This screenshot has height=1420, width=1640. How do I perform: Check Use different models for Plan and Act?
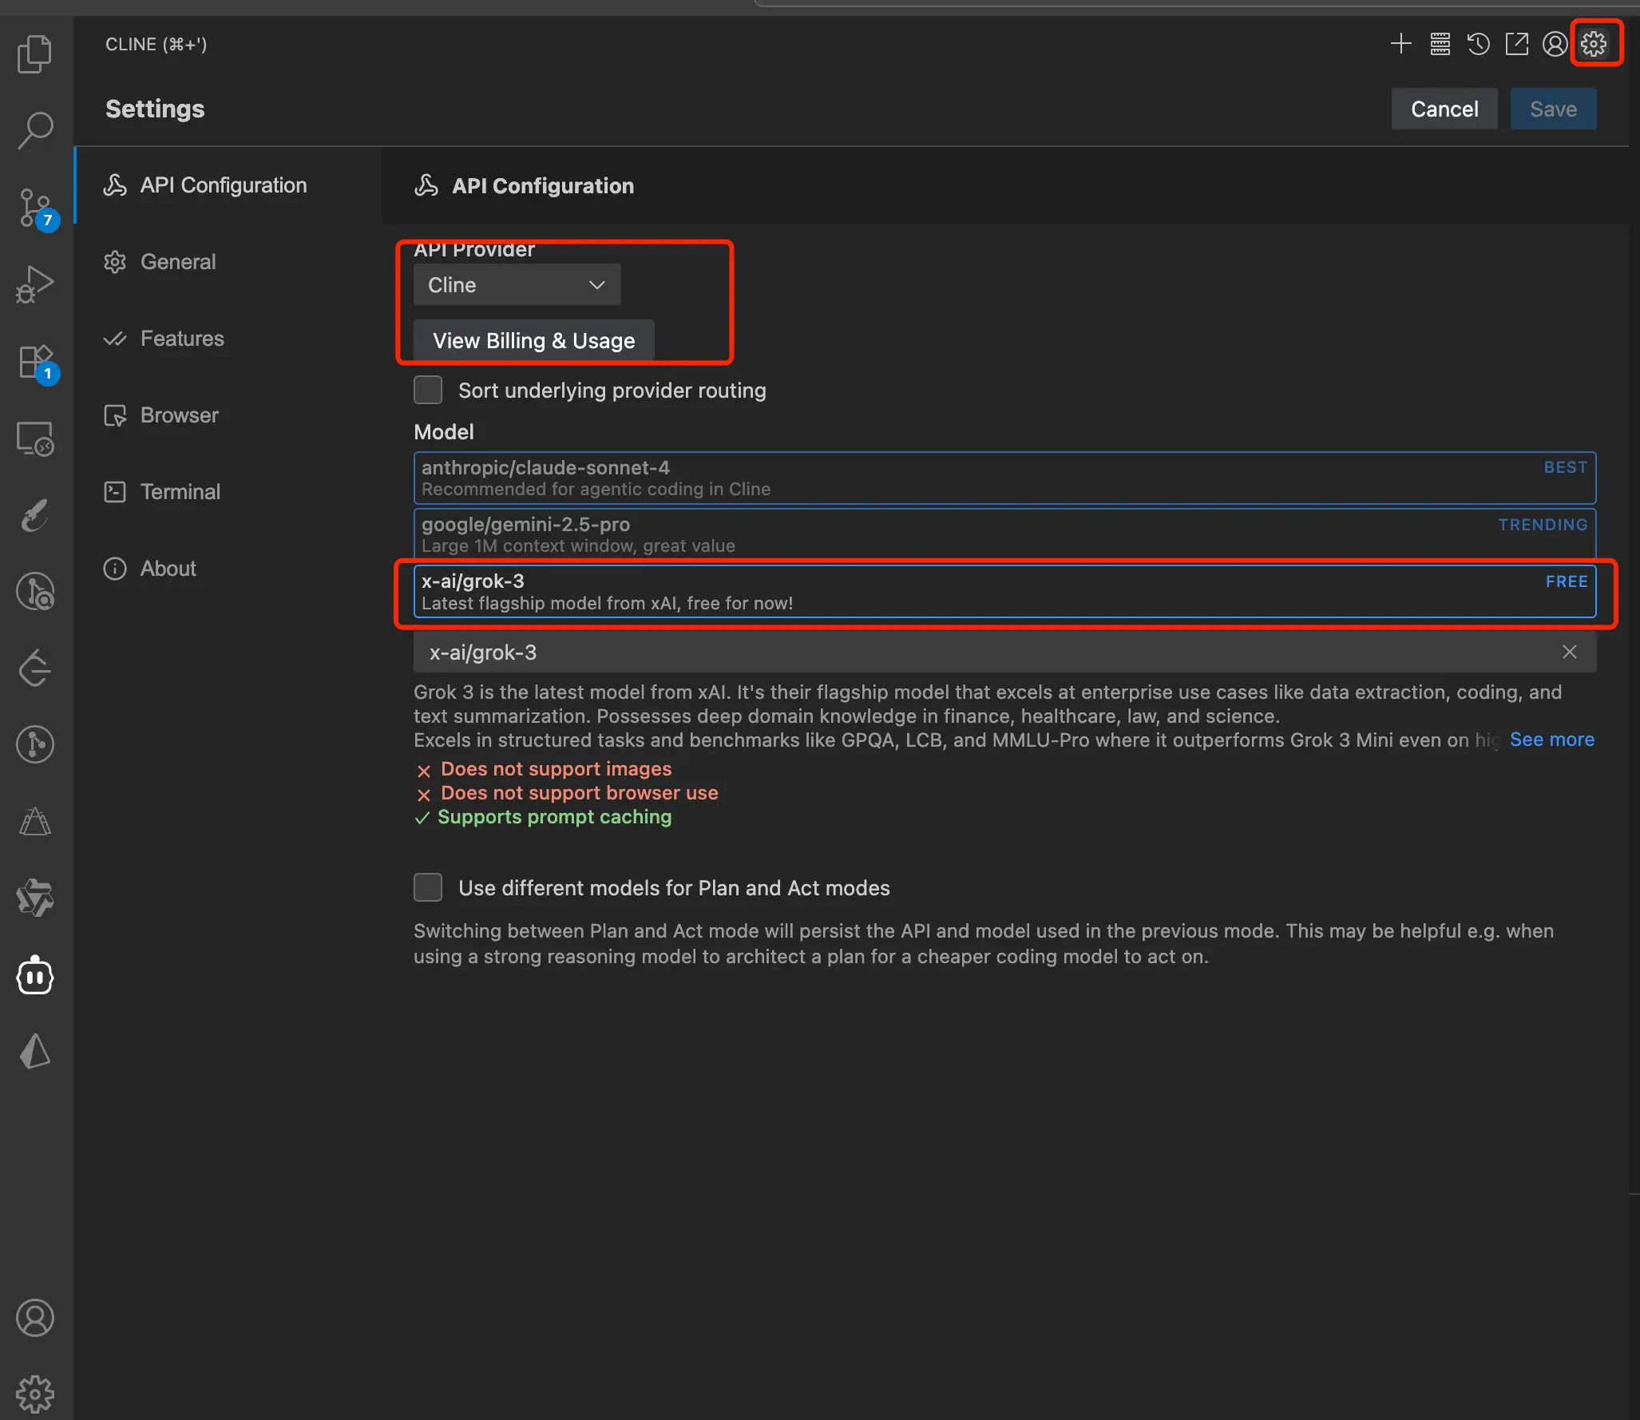coord(428,887)
